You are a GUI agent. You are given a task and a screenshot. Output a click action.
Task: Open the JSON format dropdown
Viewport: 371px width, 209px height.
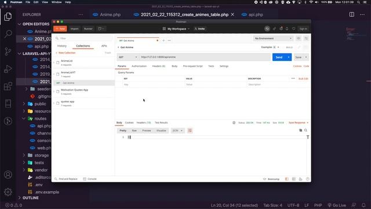178,131
